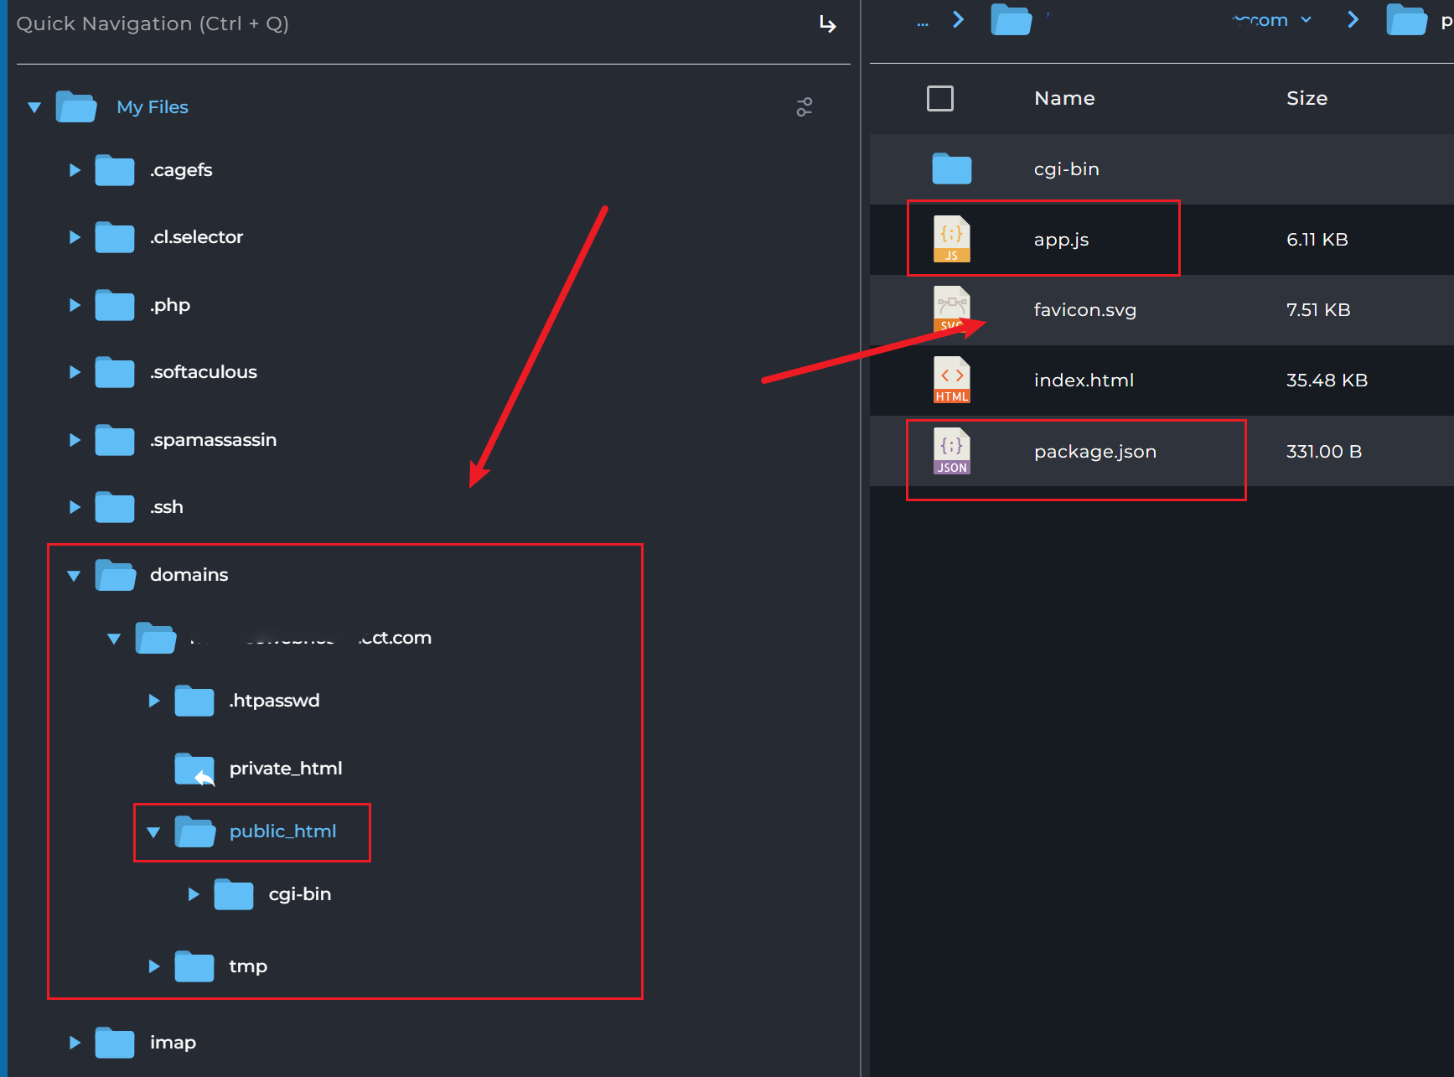The height and width of the screenshot is (1077, 1454).
Task: Click the package.json JSON file icon
Action: click(x=951, y=452)
